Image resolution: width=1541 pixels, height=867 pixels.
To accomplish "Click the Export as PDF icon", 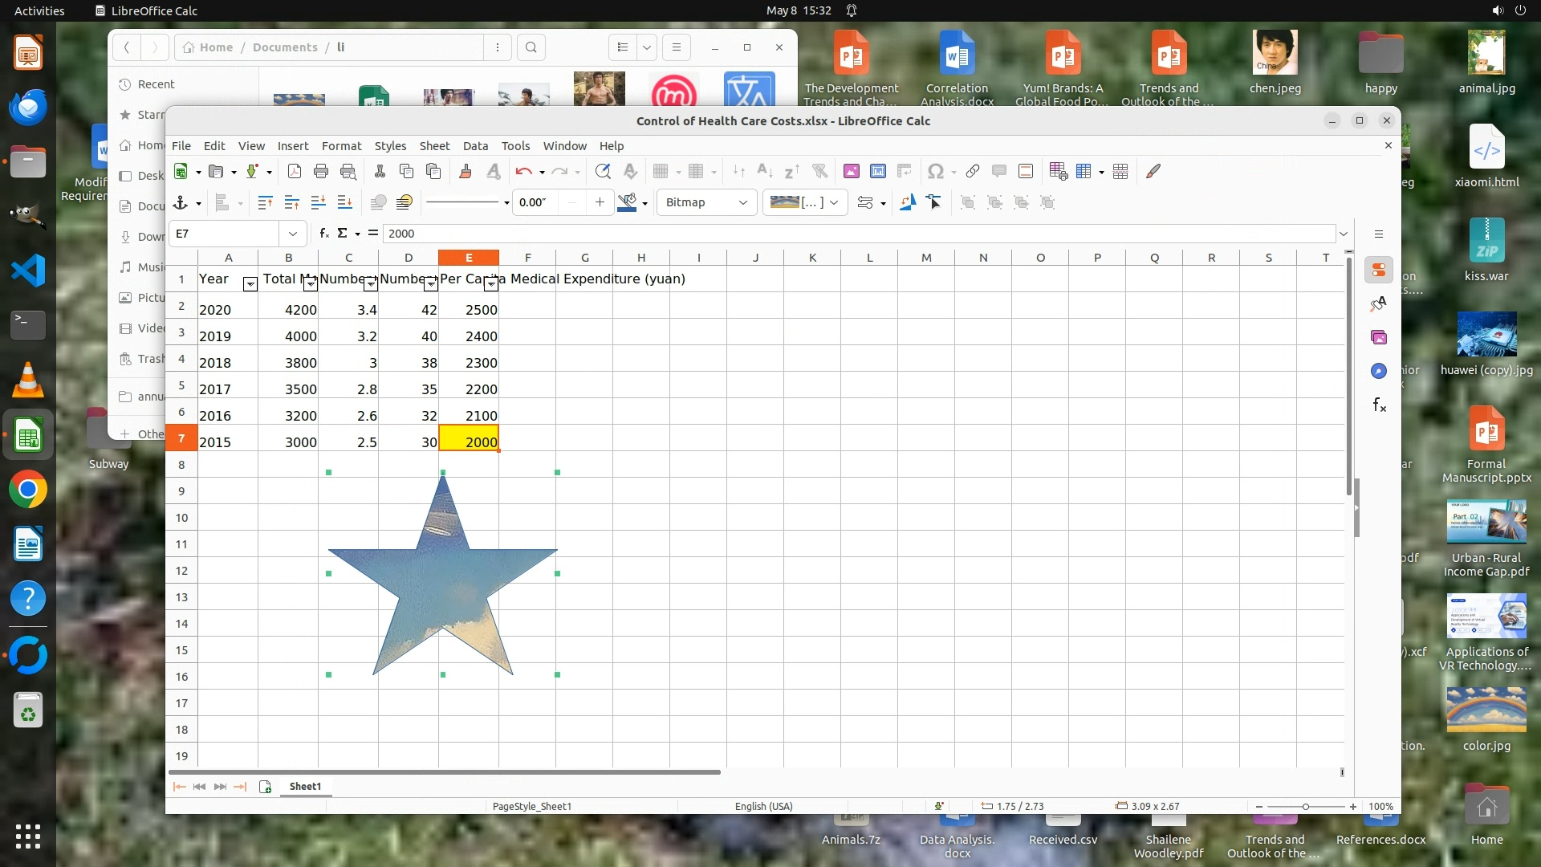I will click(295, 171).
